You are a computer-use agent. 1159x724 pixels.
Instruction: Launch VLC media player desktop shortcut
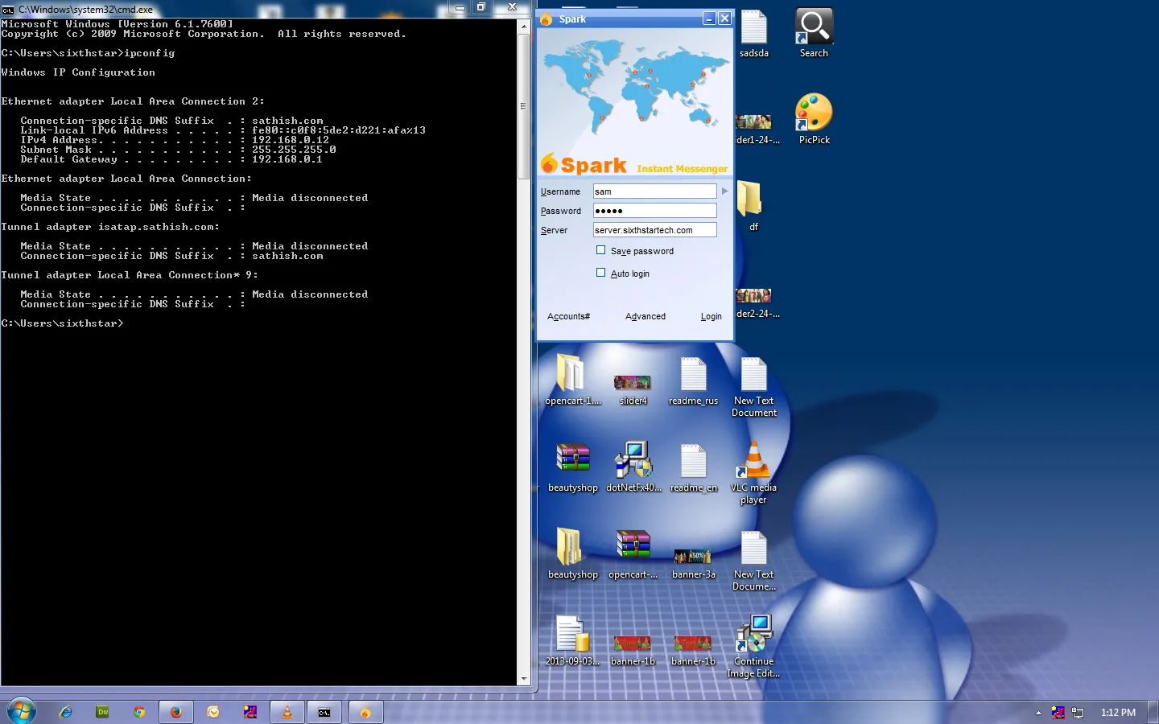pyautogui.click(x=754, y=460)
